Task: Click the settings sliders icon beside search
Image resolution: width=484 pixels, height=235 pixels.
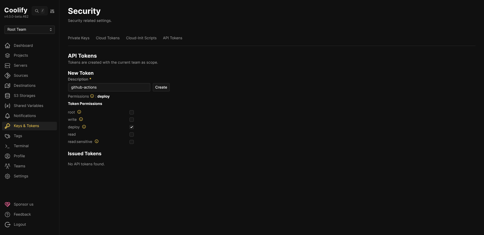Action: [x=52, y=11]
